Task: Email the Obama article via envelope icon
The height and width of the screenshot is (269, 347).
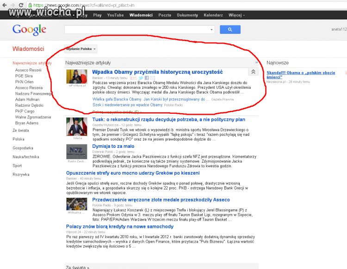Action: point(153,78)
